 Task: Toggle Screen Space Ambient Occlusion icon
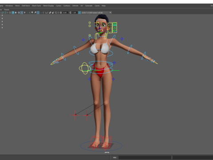tap(32, 12)
